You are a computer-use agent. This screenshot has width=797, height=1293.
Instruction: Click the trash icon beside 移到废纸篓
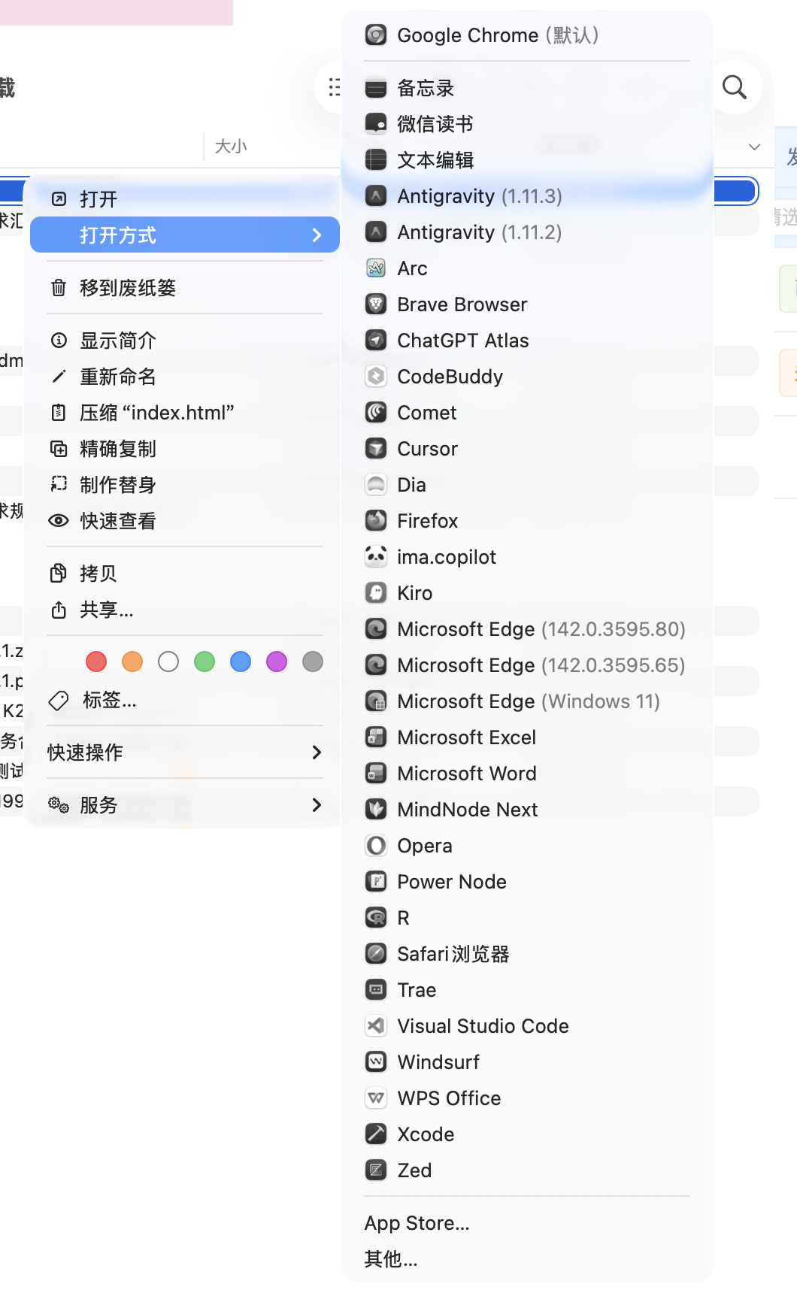click(x=59, y=287)
